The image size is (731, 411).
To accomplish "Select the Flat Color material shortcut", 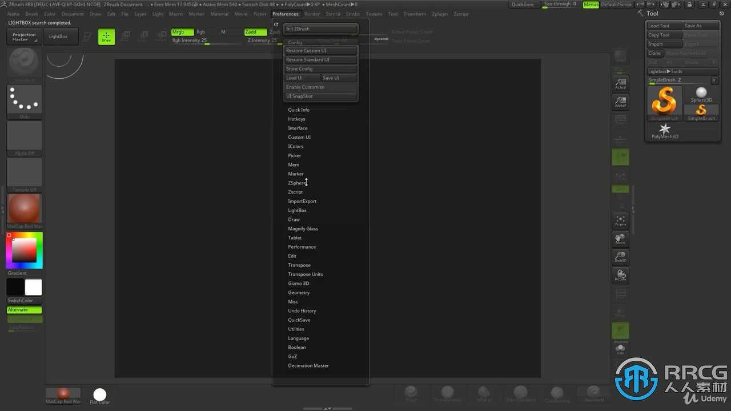I will click(100, 395).
